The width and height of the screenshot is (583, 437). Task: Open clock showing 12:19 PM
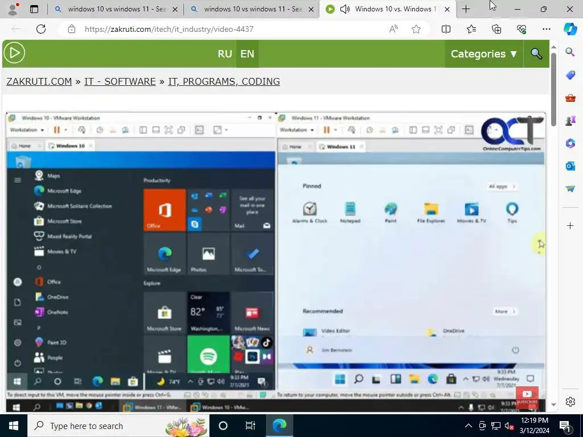(x=535, y=426)
